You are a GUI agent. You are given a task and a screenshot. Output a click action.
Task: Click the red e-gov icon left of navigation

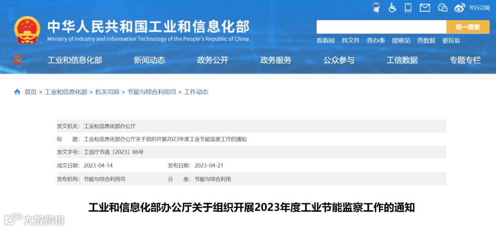pos(18,60)
